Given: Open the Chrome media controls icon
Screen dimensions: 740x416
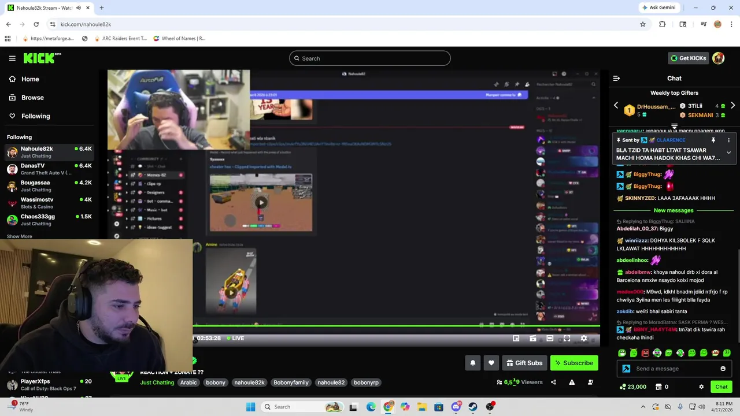Looking at the screenshot, I should click(704, 24).
